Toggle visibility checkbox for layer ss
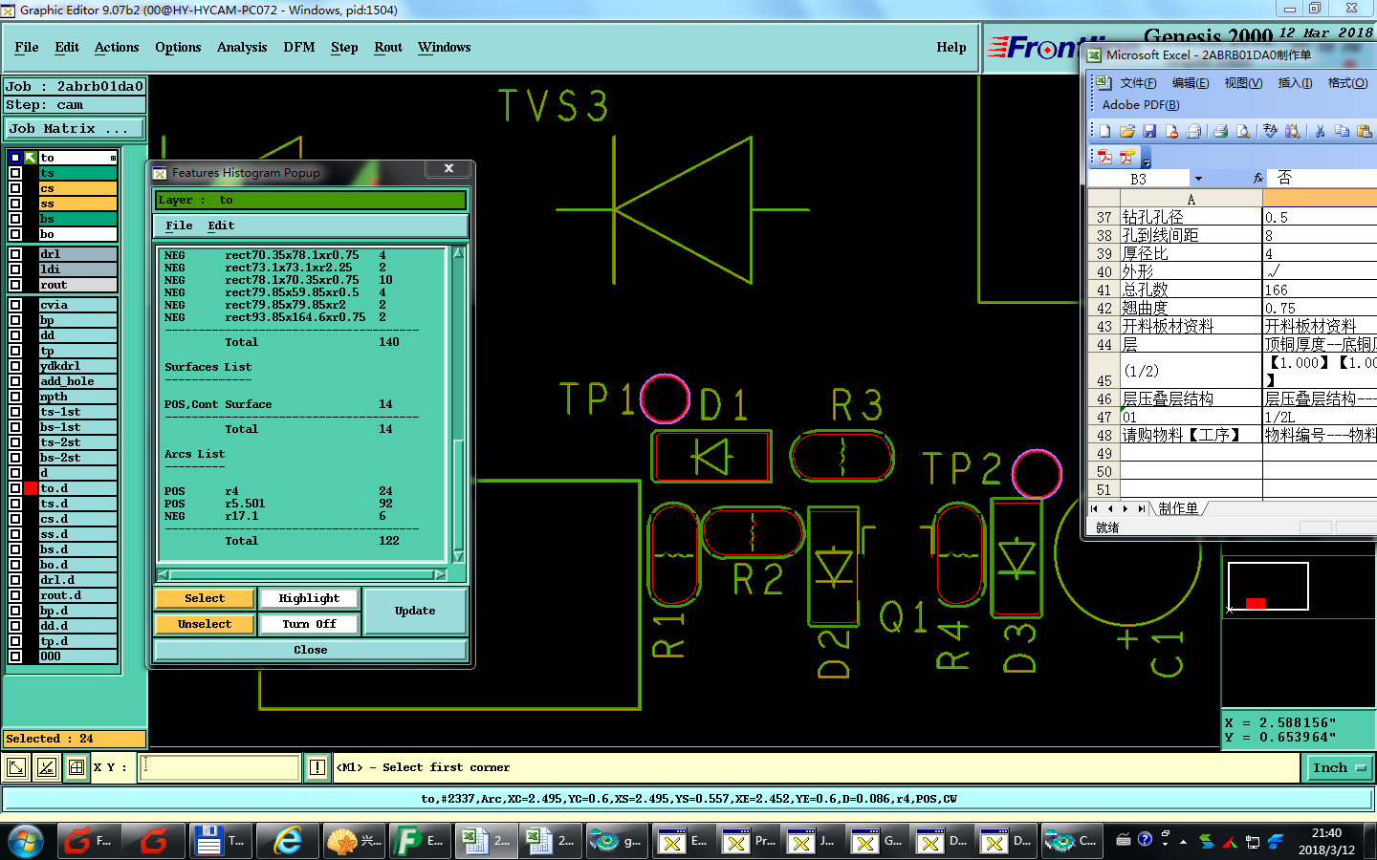 click(15, 204)
